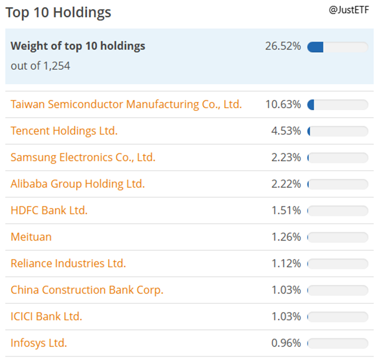379x362 pixels.
Task: Click the Alibaba 2.22% weight bar
Action: pos(337,185)
